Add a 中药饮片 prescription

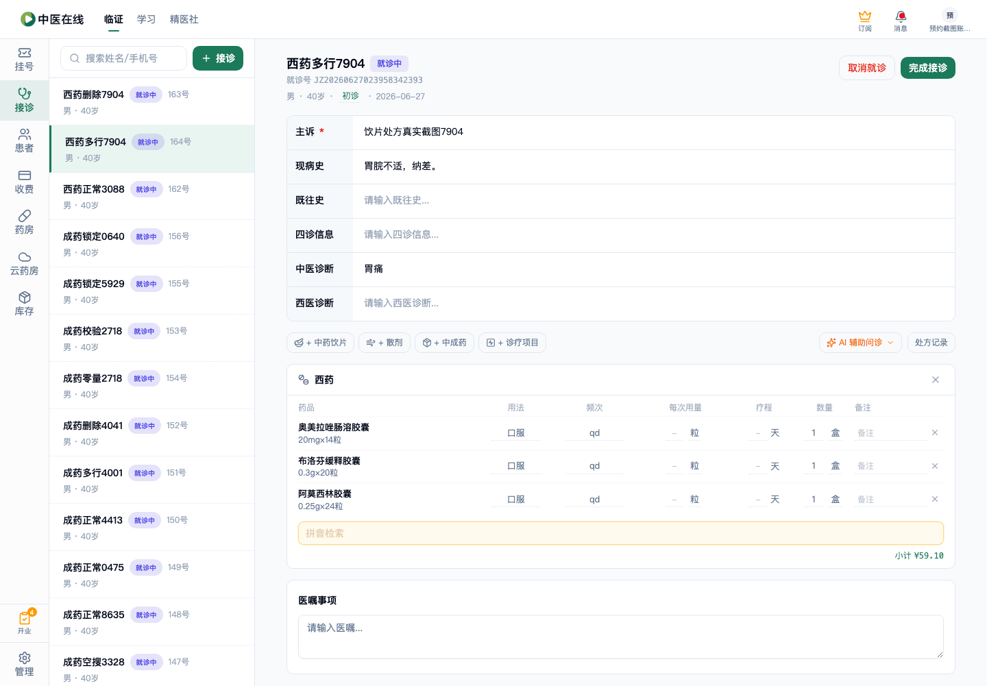pos(320,343)
